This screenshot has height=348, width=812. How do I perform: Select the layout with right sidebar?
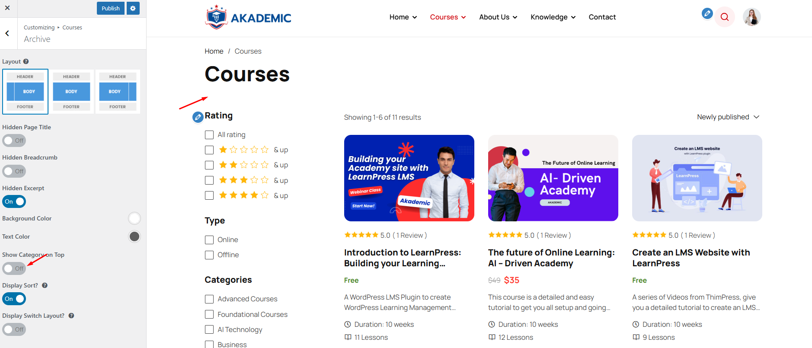coord(117,92)
